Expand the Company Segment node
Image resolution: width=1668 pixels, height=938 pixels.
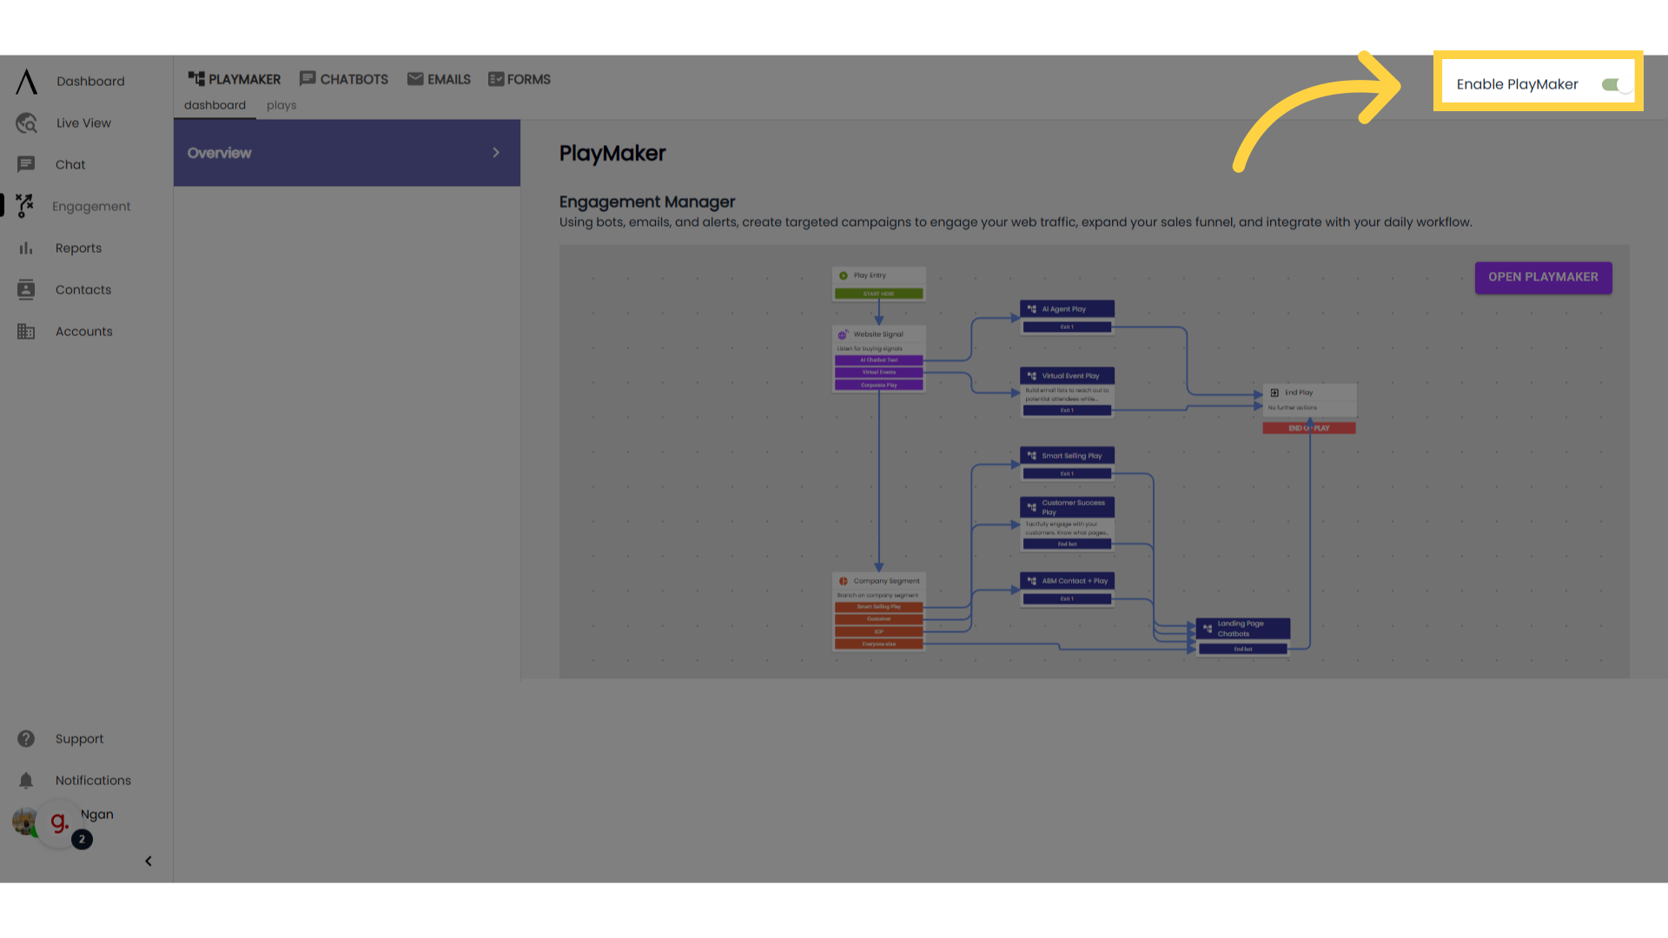point(878,581)
